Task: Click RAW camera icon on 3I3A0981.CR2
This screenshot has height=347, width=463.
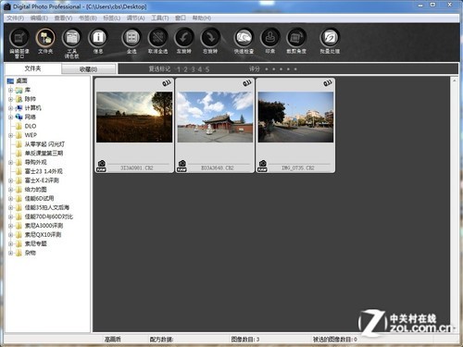Action: [101, 166]
